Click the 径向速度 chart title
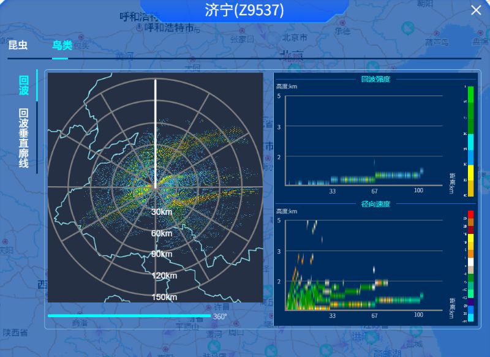490x357 pixels. pyautogui.click(x=375, y=204)
